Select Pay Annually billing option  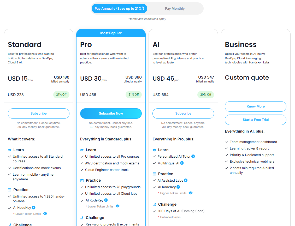pos(119,8)
